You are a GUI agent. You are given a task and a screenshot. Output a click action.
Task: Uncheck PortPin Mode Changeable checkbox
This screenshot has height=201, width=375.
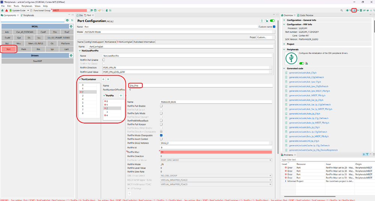pos(161,135)
